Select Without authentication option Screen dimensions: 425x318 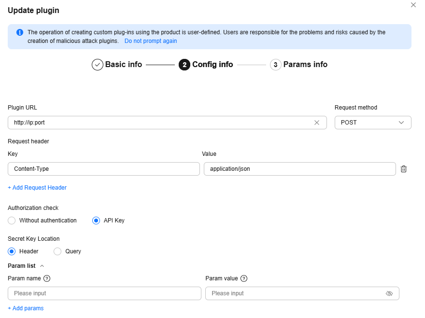tap(12, 221)
